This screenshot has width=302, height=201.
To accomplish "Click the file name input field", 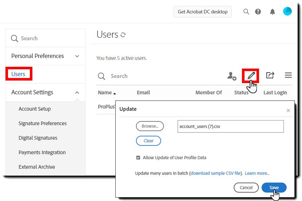I will coord(230,127).
